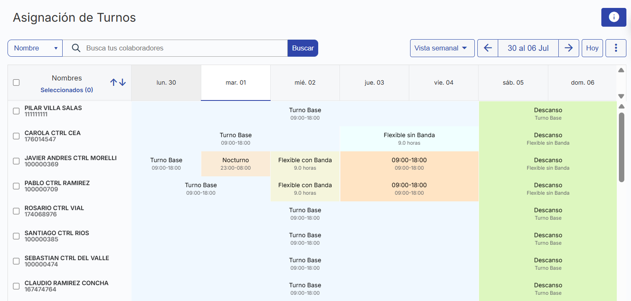The width and height of the screenshot is (631, 301).
Task: Select the PILAR VILLA SALAS checkbox
Action: 16,111
